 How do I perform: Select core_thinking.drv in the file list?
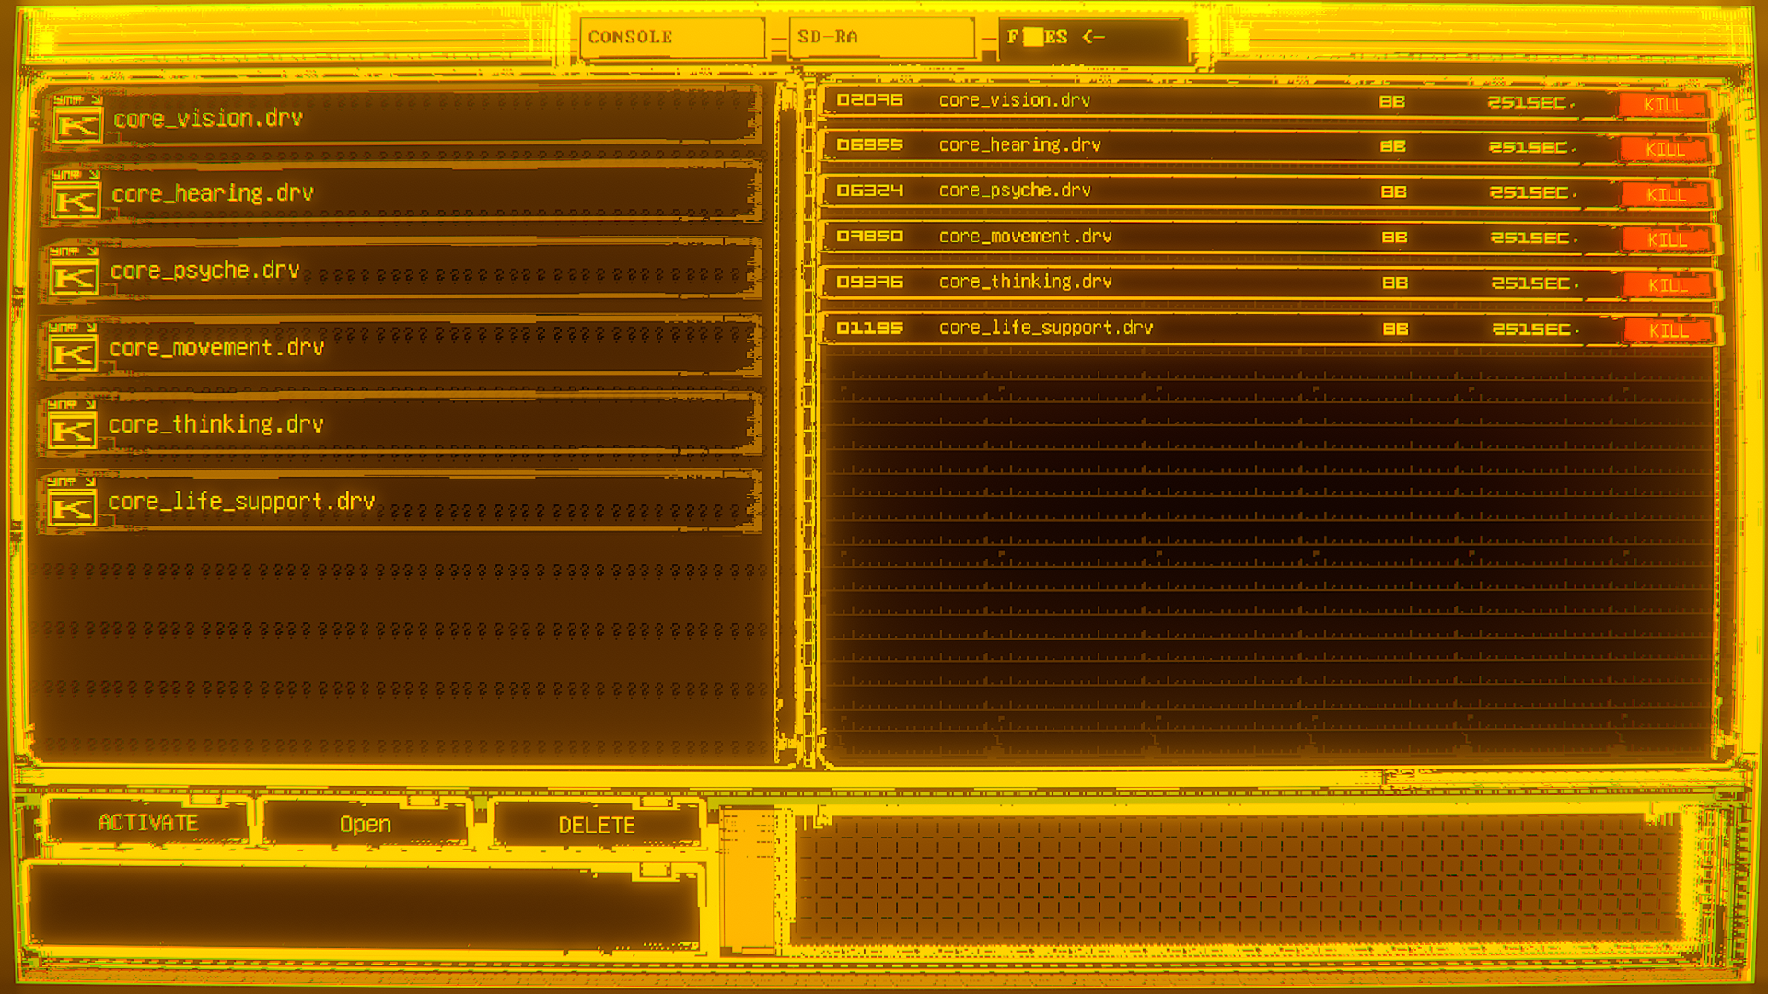399,424
